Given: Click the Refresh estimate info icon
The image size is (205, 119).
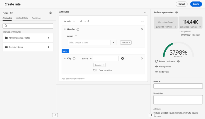Looking at the screenshot, I should 178,61.
